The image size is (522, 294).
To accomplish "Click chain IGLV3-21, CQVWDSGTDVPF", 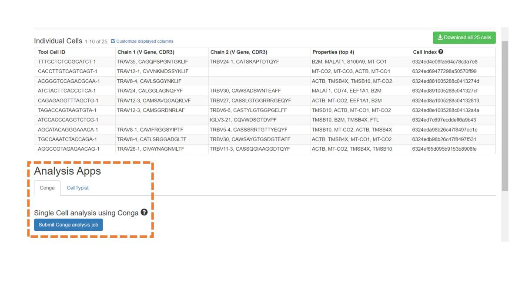I will click(x=243, y=120).
